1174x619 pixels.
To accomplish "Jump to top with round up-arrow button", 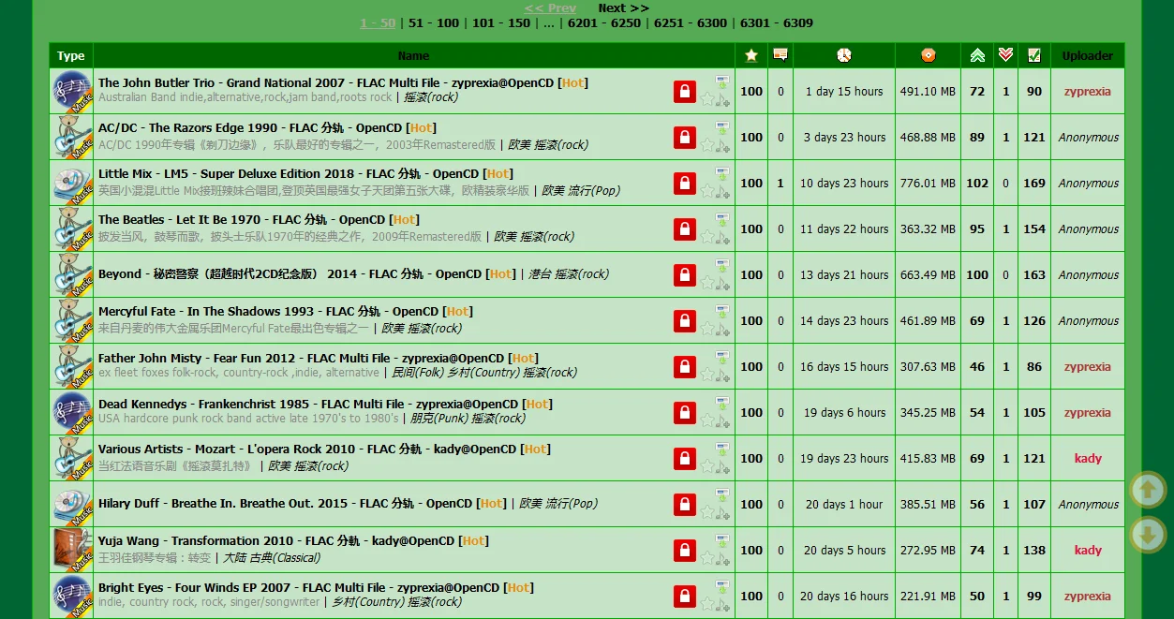I will 1148,490.
